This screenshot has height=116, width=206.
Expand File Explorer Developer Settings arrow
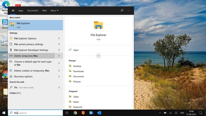[59, 50]
